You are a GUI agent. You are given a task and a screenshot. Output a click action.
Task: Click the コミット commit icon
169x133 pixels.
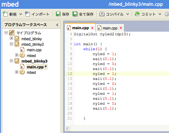(x=137, y=14)
